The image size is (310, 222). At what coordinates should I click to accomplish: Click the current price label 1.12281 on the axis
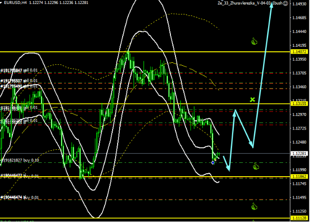pos(300,153)
